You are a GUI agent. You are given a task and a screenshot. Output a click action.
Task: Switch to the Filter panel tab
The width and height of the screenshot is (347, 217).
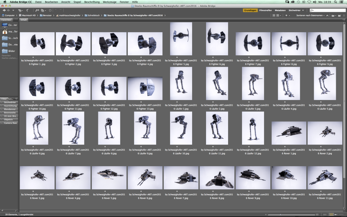[4, 99]
